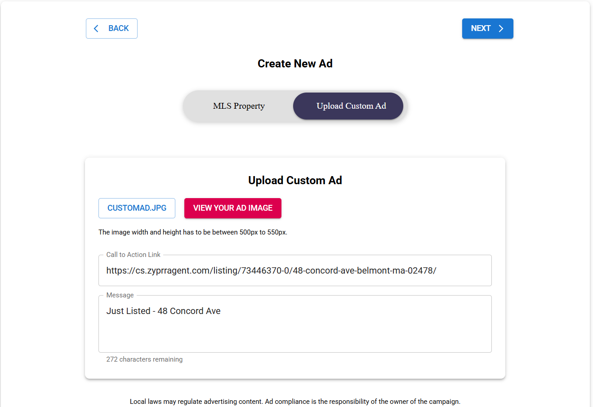Click the right chevron icon beside NEXT
The width and height of the screenshot is (593, 407).
point(501,29)
